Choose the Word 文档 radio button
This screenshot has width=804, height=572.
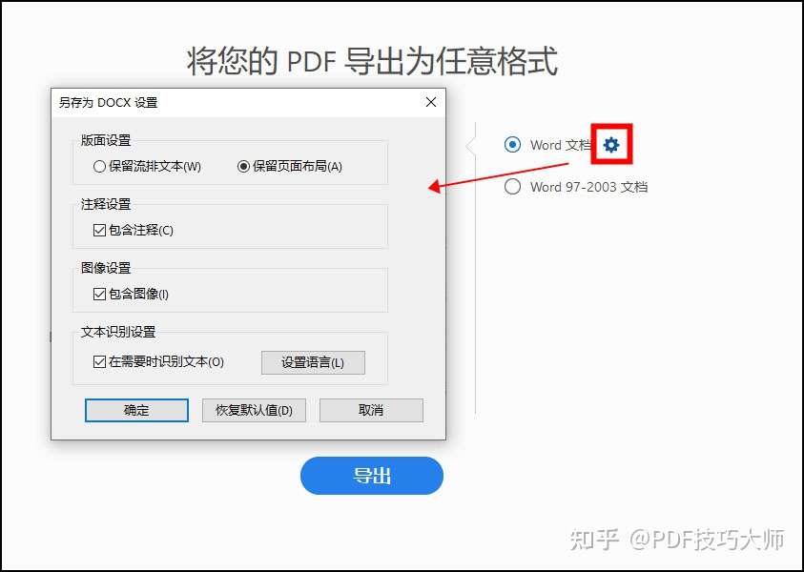pyautogui.click(x=512, y=145)
